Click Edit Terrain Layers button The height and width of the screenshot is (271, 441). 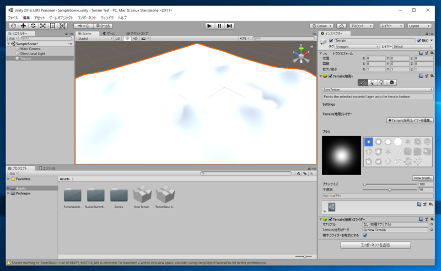[x=410, y=120]
